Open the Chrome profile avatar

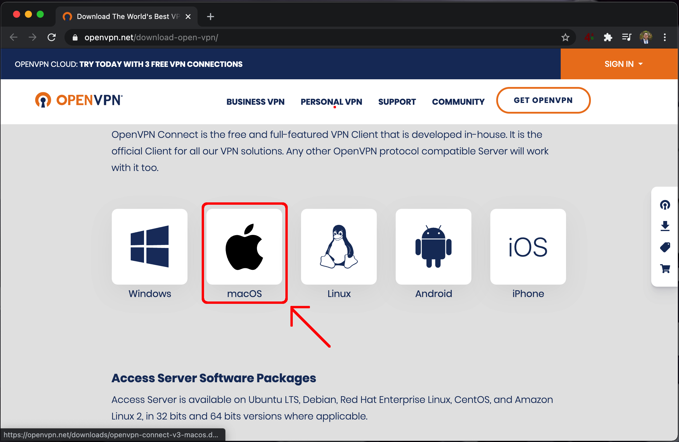(x=646, y=37)
